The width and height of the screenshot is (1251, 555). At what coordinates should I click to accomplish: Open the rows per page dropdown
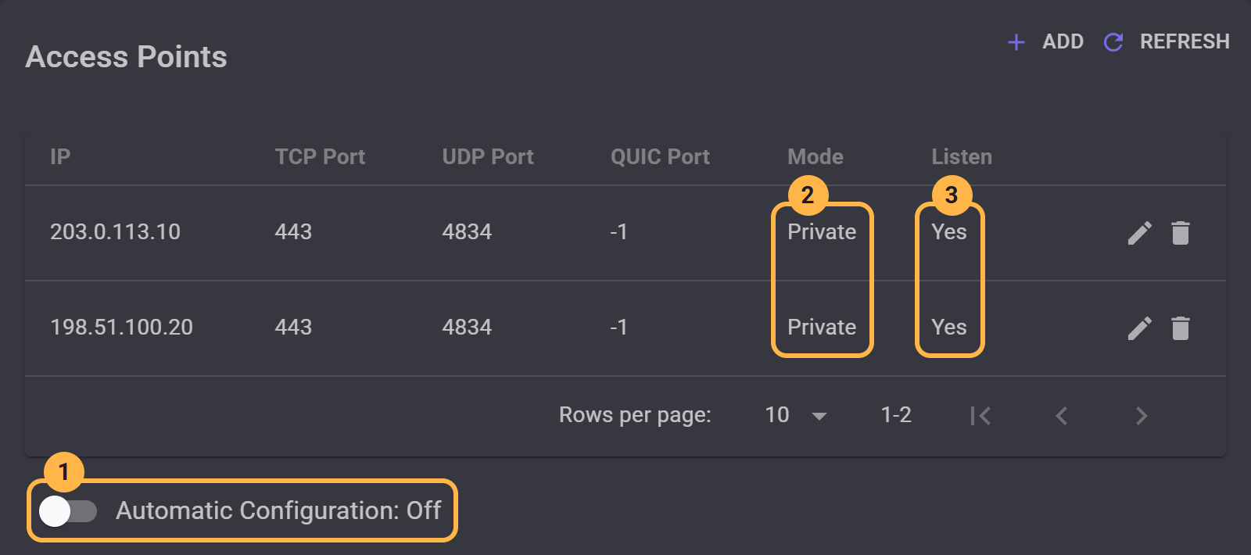click(x=796, y=415)
